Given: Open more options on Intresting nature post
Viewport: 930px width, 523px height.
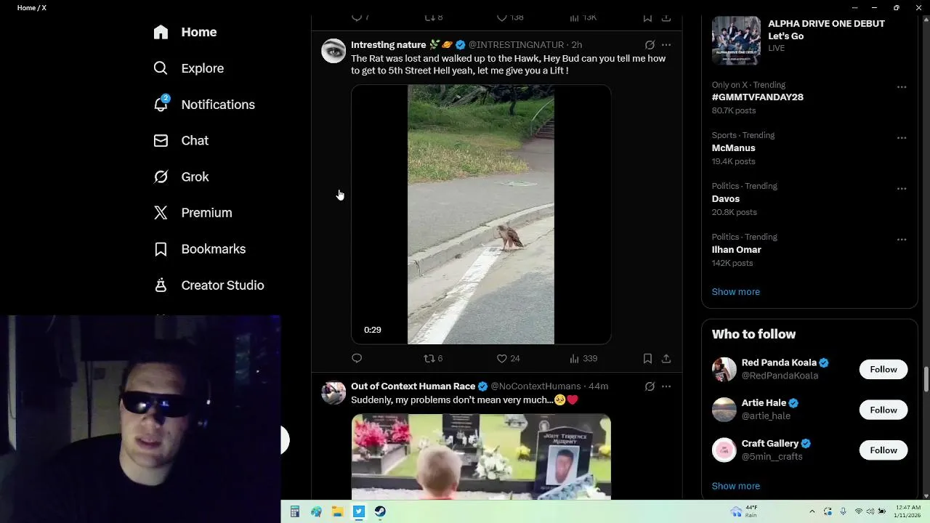Looking at the screenshot, I should 666,45.
